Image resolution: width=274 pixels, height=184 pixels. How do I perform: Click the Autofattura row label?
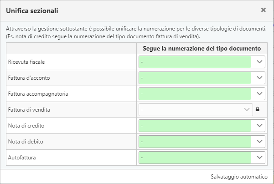coord(22,158)
